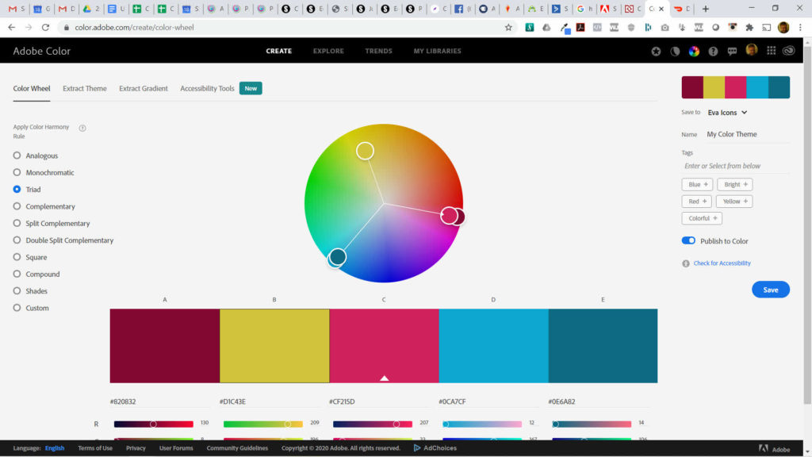The height and width of the screenshot is (457, 812).
Task: Open the TRENDS menu item
Action: [x=378, y=51]
